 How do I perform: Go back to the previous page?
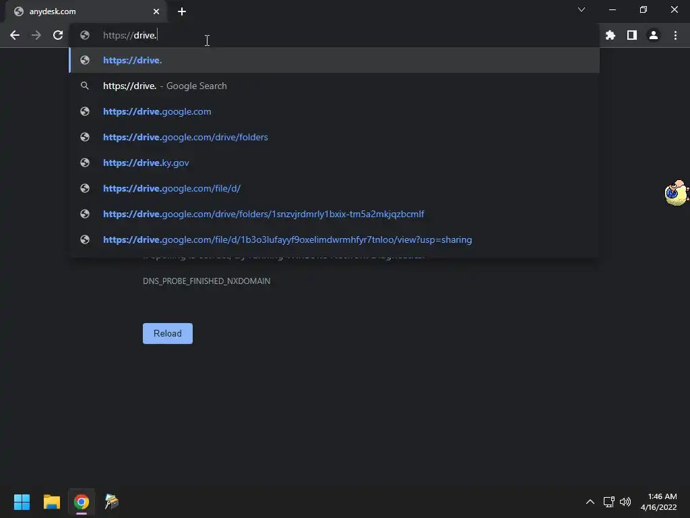tap(15, 35)
